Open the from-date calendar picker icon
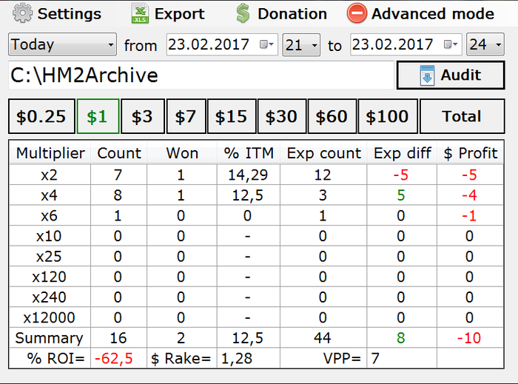 266,44
